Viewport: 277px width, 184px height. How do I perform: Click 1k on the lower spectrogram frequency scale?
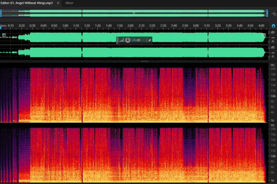(x=273, y=181)
